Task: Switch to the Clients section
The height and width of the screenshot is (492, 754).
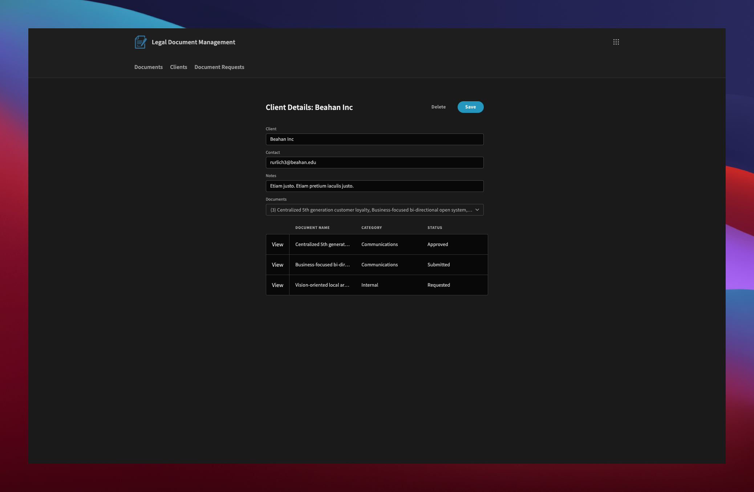Action: [x=178, y=67]
